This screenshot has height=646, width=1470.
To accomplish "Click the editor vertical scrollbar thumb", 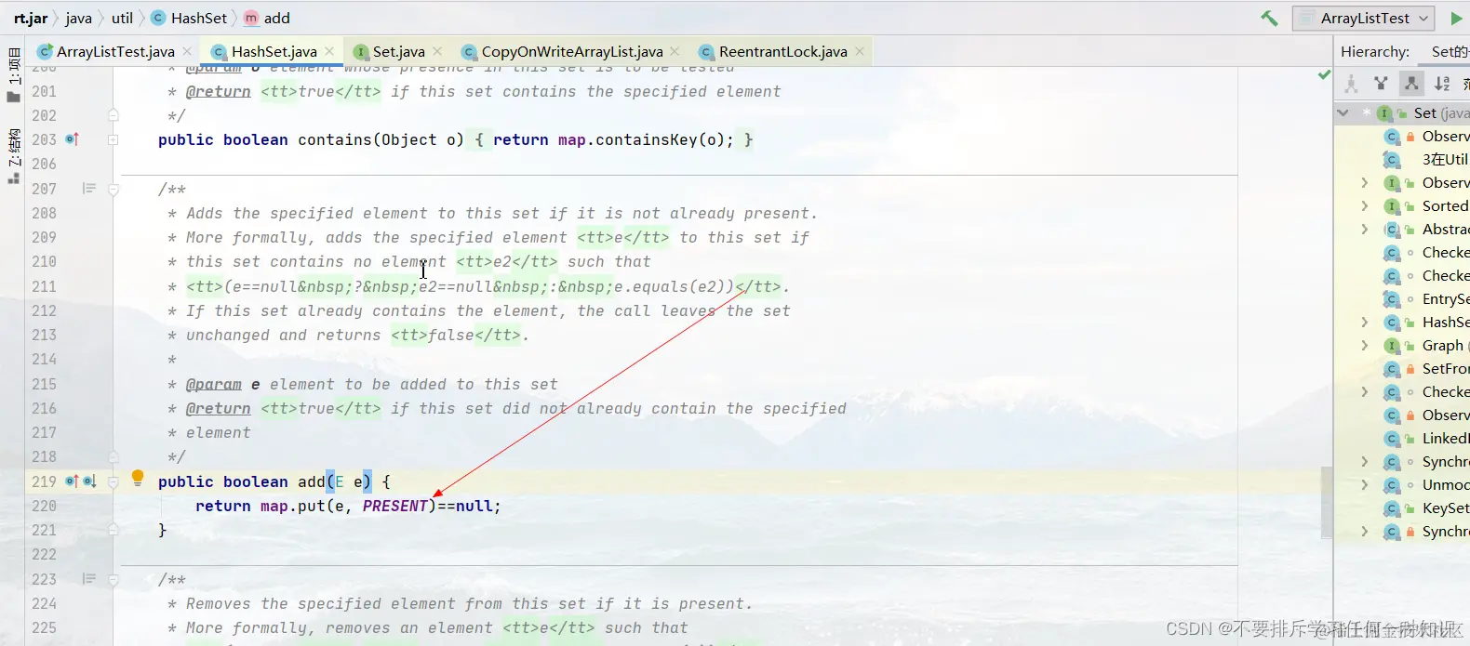I will [1327, 503].
